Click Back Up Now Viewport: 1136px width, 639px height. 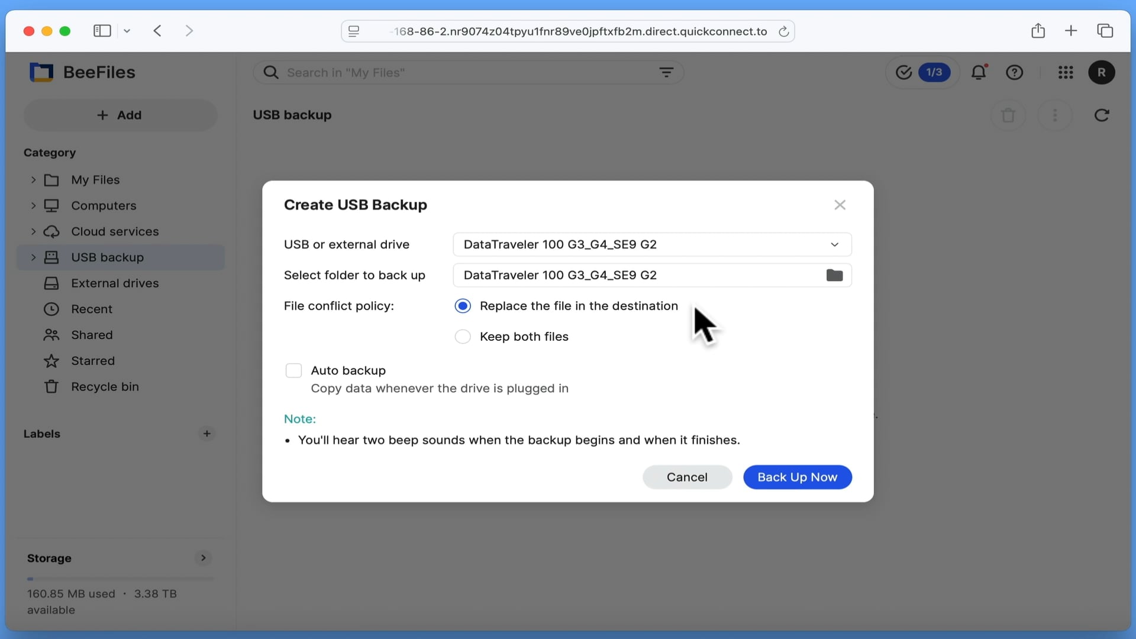797,477
